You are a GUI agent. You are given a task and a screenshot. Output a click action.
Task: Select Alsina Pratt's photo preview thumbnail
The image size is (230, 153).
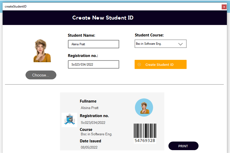[42, 51]
